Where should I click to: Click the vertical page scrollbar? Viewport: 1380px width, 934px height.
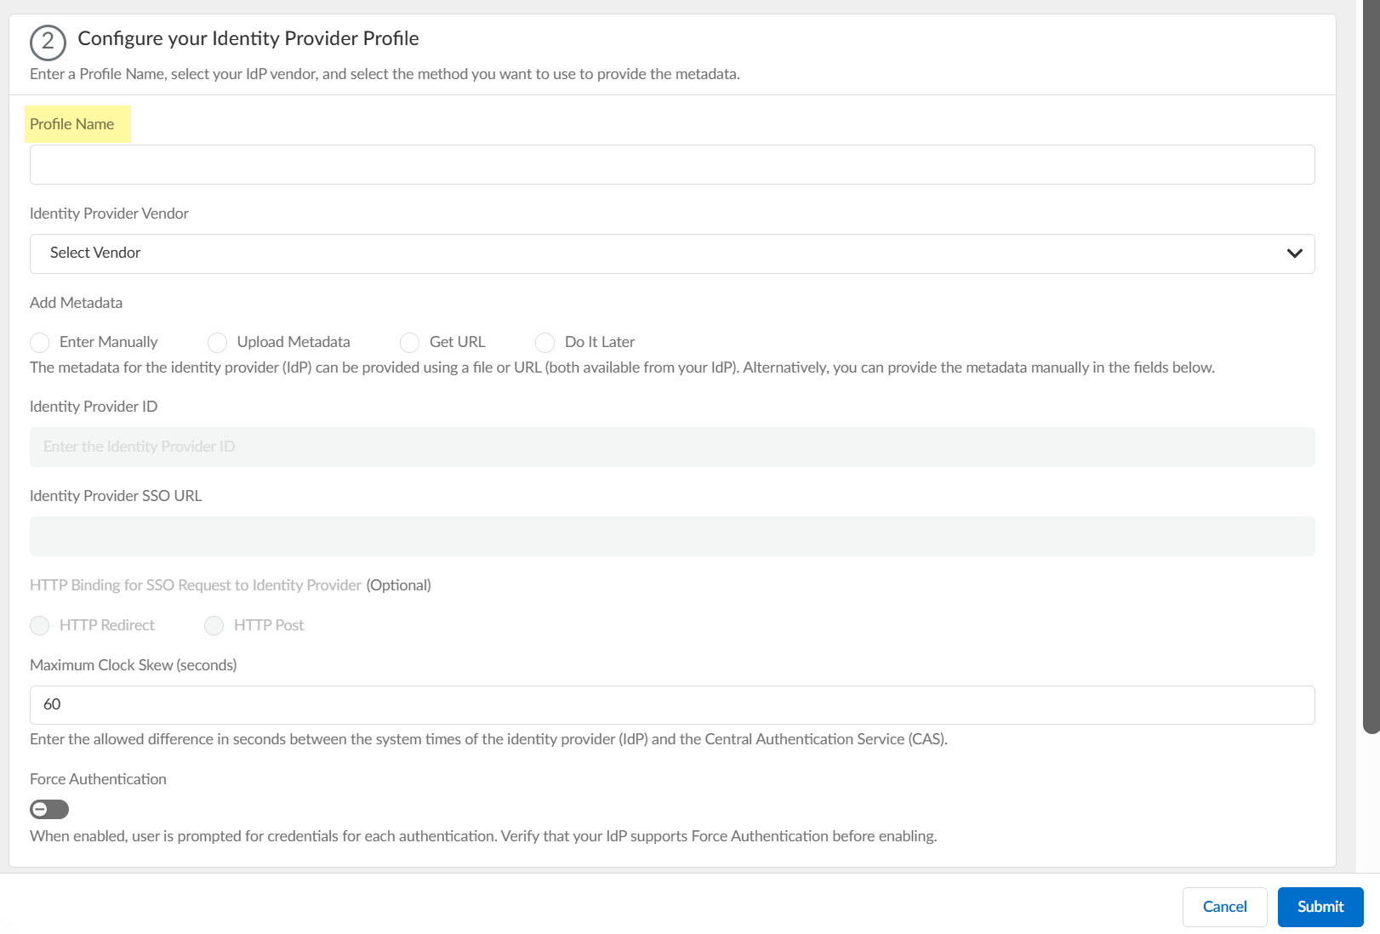1371,366
